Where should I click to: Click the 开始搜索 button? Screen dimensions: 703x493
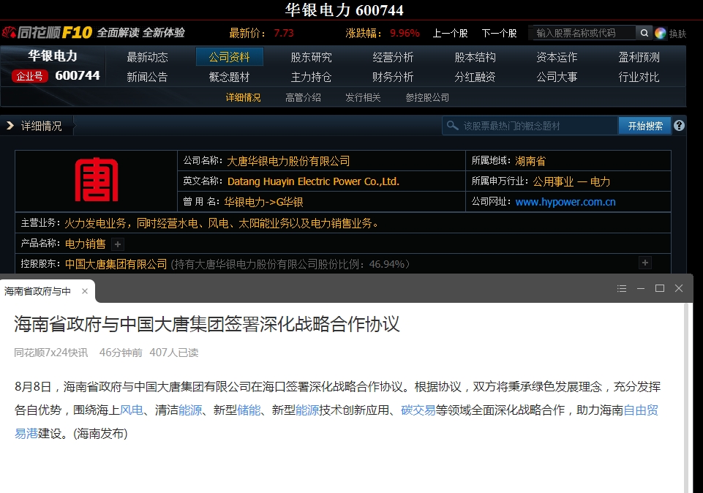click(644, 126)
